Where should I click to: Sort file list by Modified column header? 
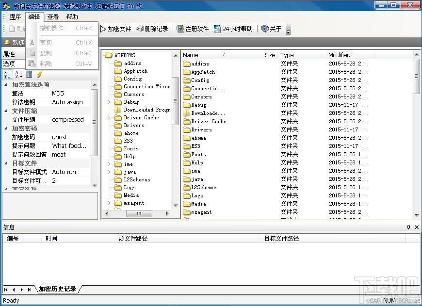(340, 55)
